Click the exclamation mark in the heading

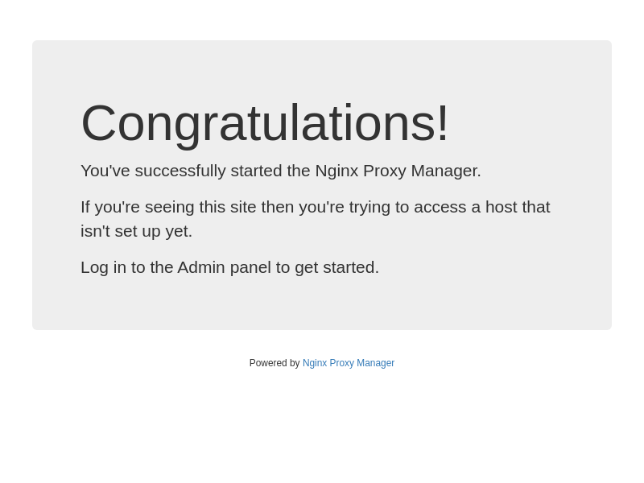(x=442, y=123)
